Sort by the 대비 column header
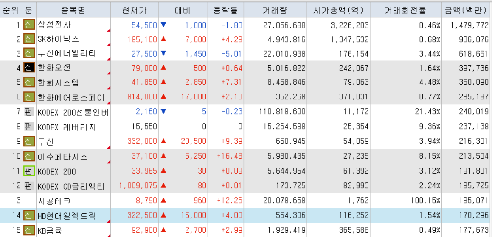The image size is (492, 237). pyautogui.click(x=183, y=11)
